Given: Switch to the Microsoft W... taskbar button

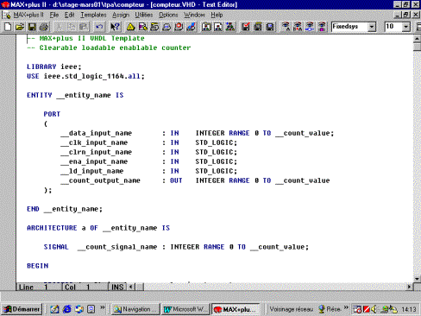Looking at the screenshot, I should pyautogui.click(x=185, y=309).
